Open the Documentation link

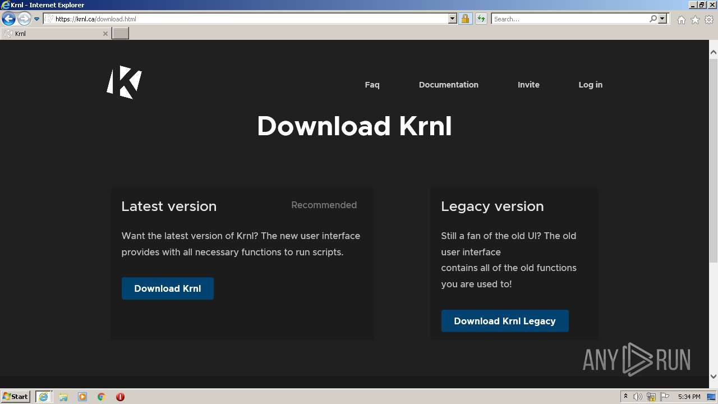point(449,85)
